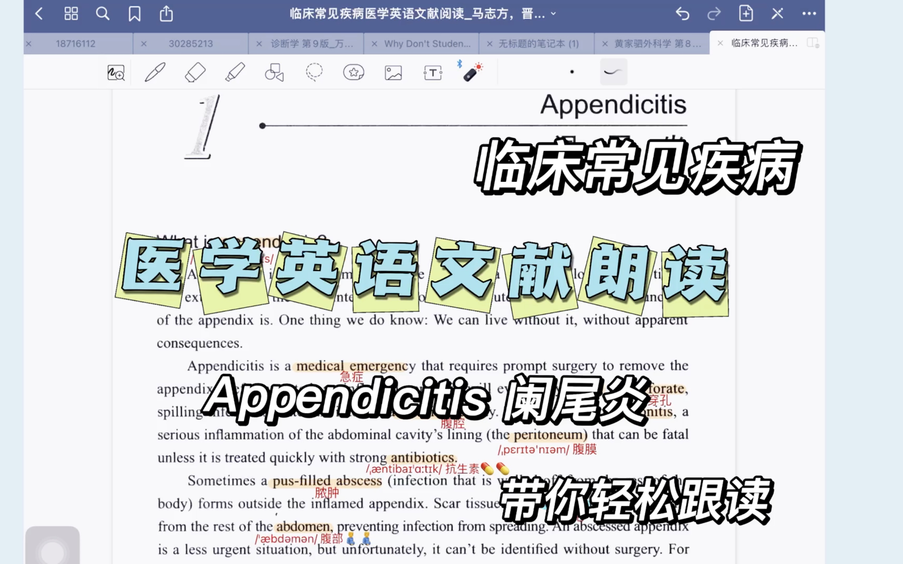Screen dimensions: 903x564
Task: Select the Text box tool
Action: [x=433, y=72]
